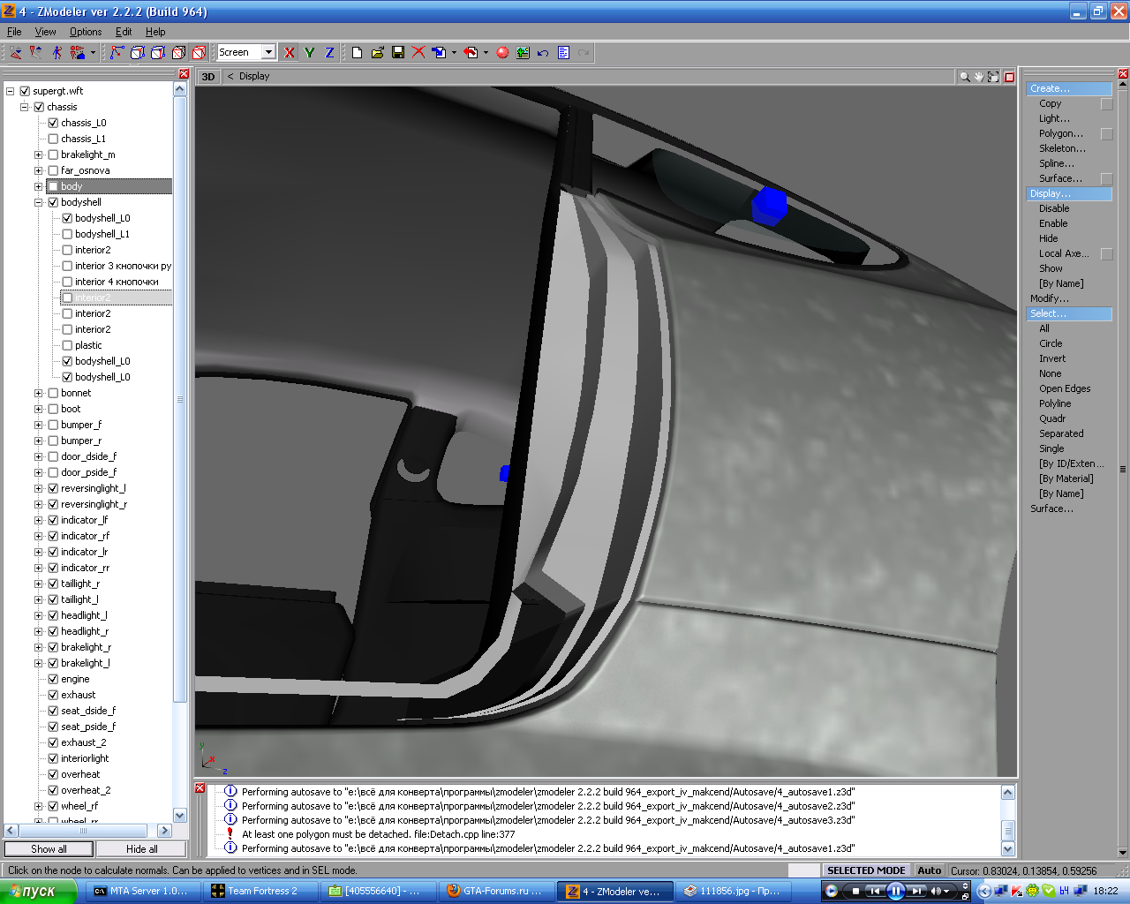Click the scene tree horizontal scrollbar

pyautogui.click(x=87, y=831)
